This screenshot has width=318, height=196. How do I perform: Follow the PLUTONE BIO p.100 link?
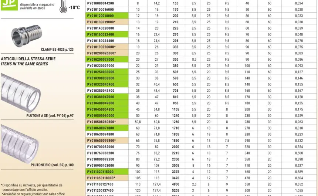tap(52, 165)
